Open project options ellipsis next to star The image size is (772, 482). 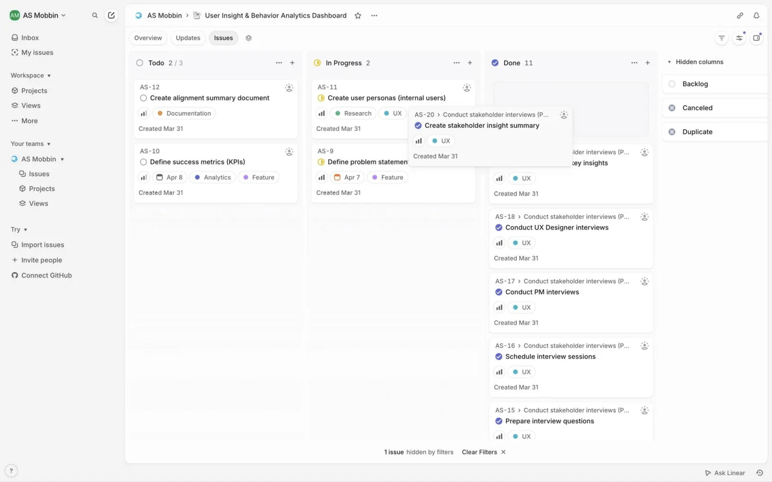[374, 15]
